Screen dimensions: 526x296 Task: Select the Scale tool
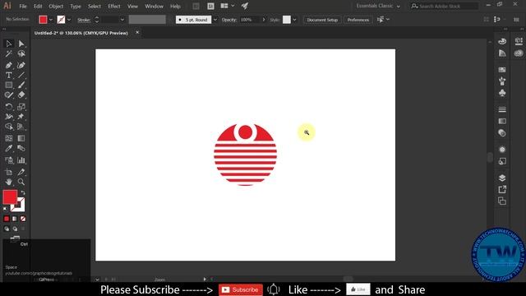click(21, 107)
